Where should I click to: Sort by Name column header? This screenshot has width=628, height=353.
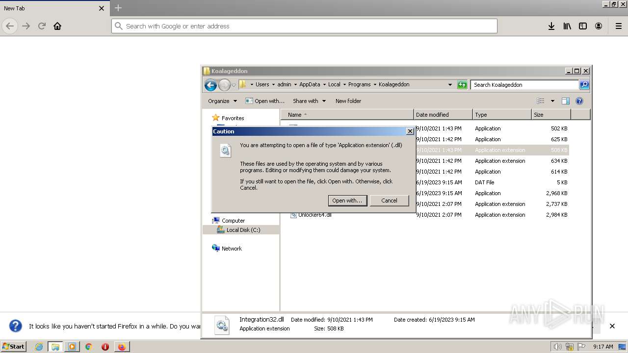[347, 115]
